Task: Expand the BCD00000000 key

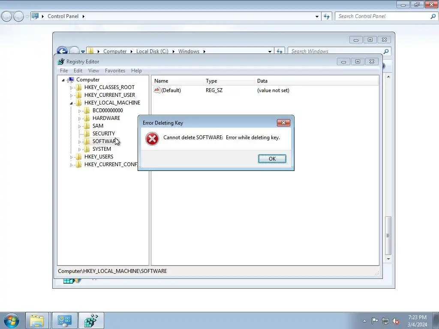Action: tap(79, 111)
